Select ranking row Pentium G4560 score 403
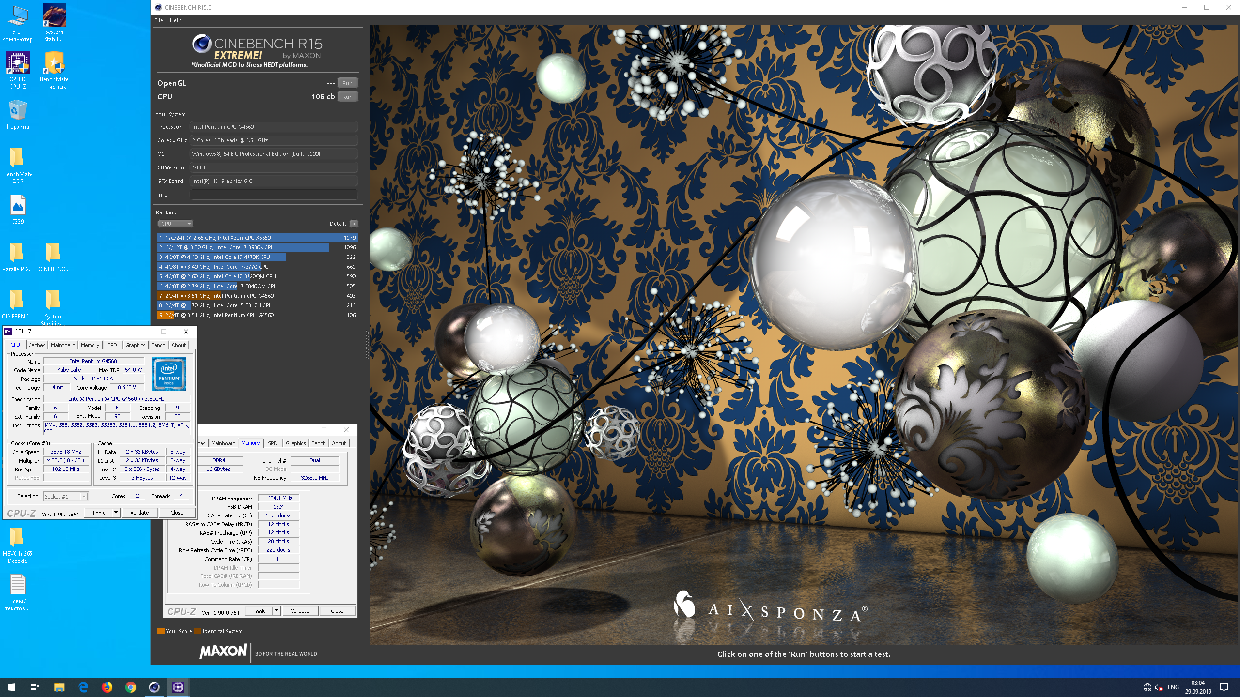1240x697 pixels. pos(257,296)
